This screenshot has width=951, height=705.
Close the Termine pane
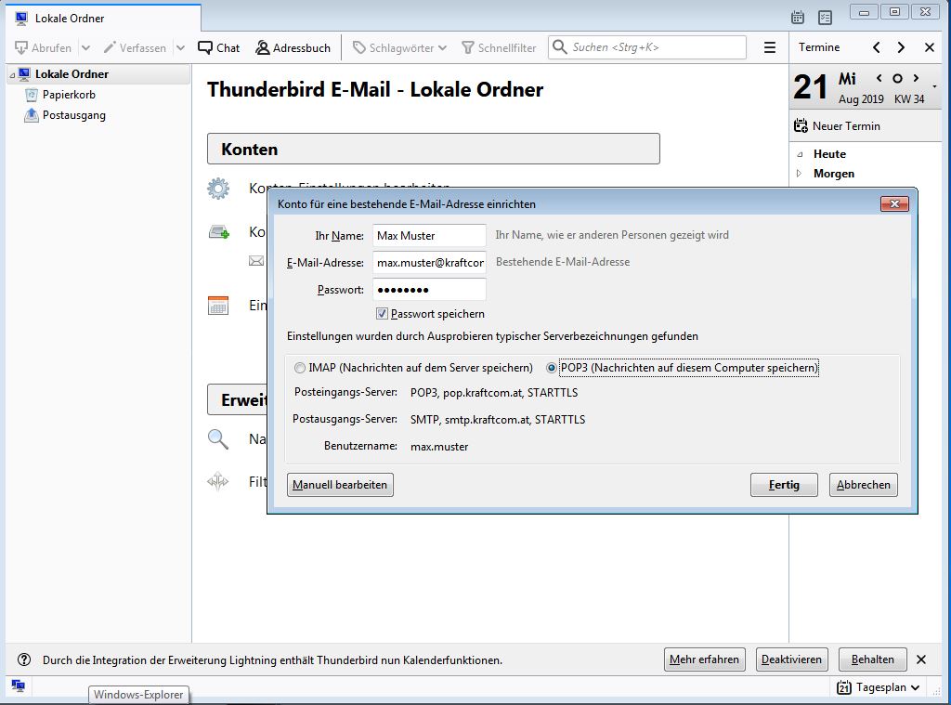[929, 47]
